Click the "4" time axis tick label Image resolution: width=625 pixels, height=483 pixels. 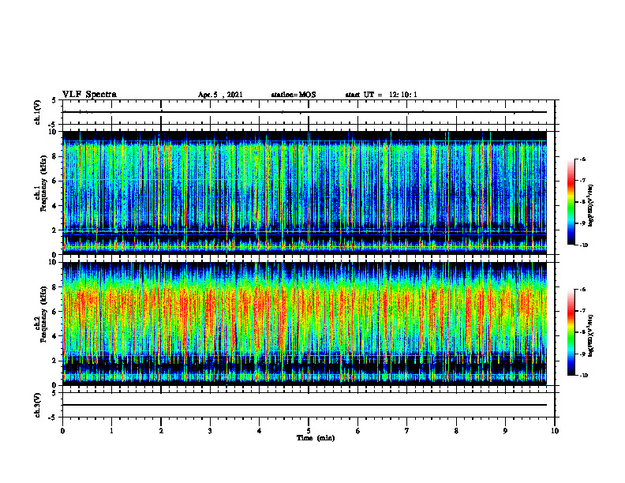(260, 431)
